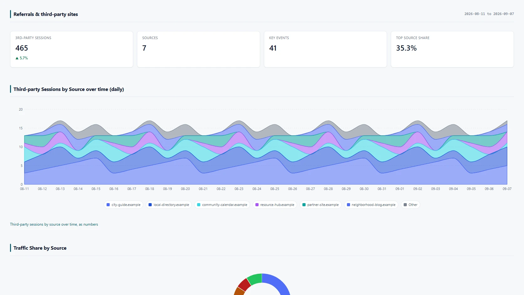Toggle local-directory.example legend series
Viewport: 524px width, 295px height.
click(169, 205)
